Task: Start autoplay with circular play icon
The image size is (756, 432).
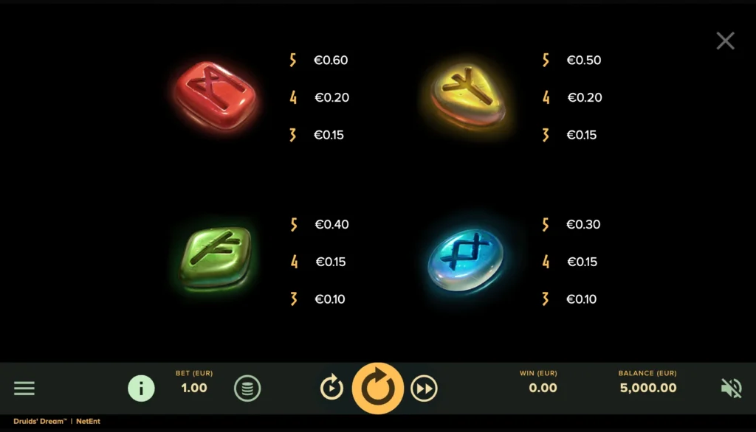Action: (x=331, y=389)
